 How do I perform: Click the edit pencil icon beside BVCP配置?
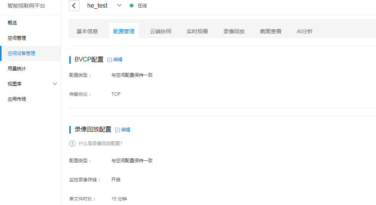point(109,60)
